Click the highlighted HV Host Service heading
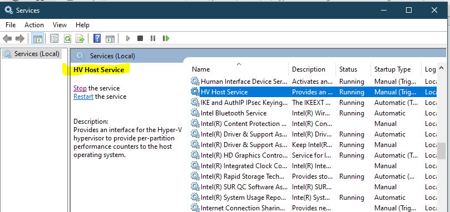The image size is (450, 212). 98,70
